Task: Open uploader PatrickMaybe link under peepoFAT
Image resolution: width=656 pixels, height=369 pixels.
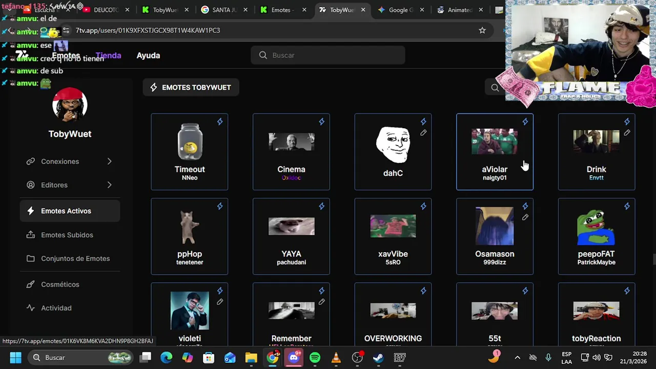Action: click(x=596, y=262)
